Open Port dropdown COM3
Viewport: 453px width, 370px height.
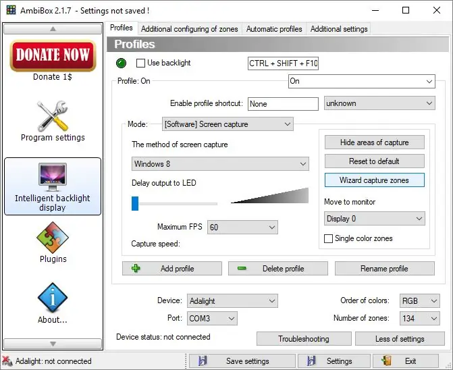coord(212,318)
